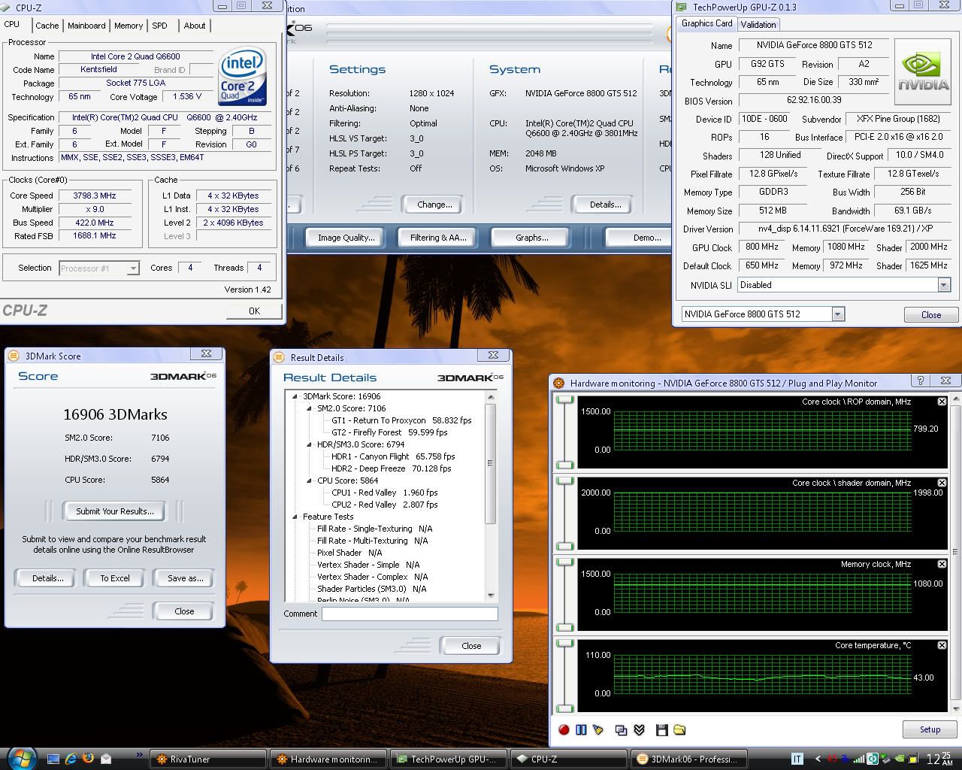Click the clear history brush icon
This screenshot has width=962, height=770.
[598, 729]
